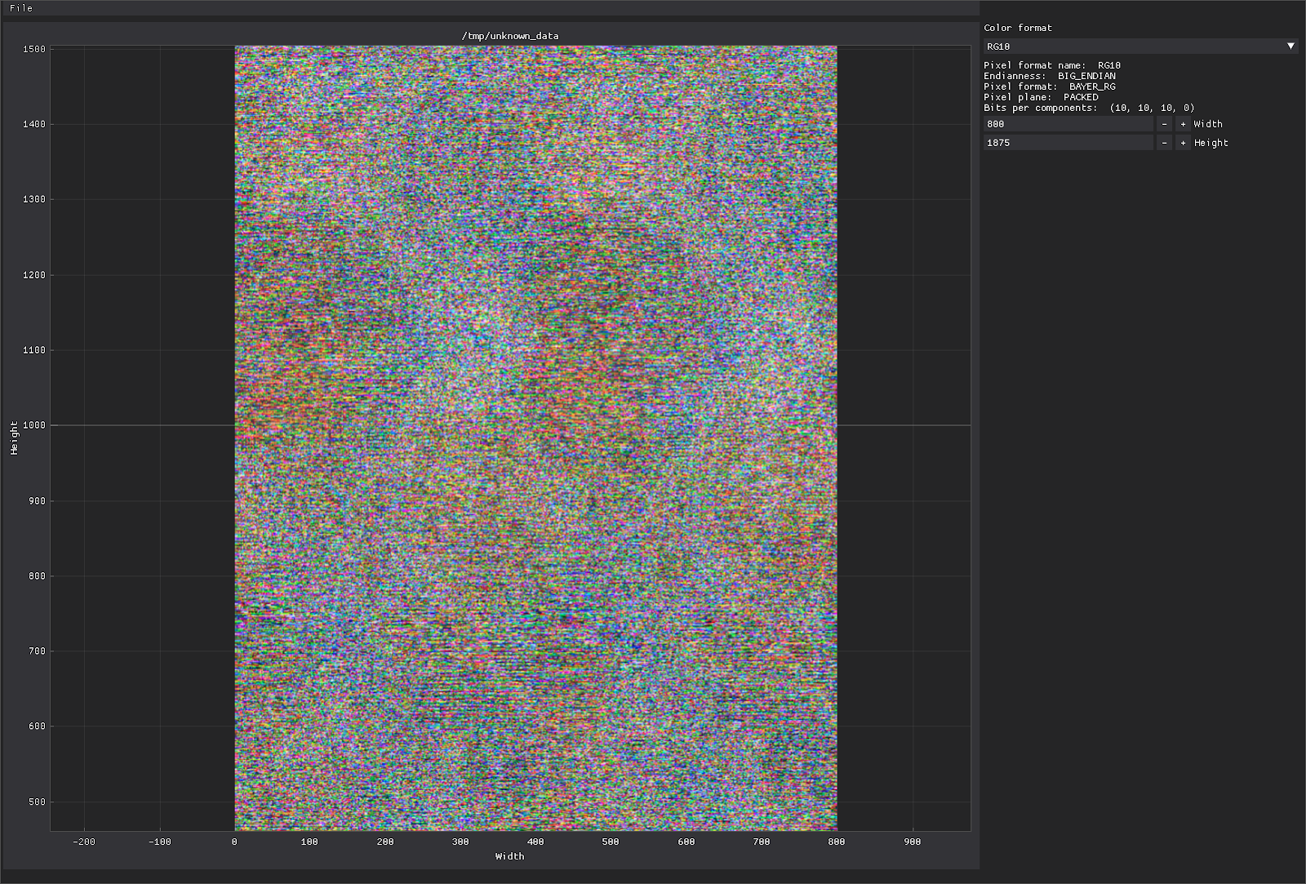This screenshot has width=1306, height=884.
Task: Click the Width axis label under the plot
Action: point(509,856)
